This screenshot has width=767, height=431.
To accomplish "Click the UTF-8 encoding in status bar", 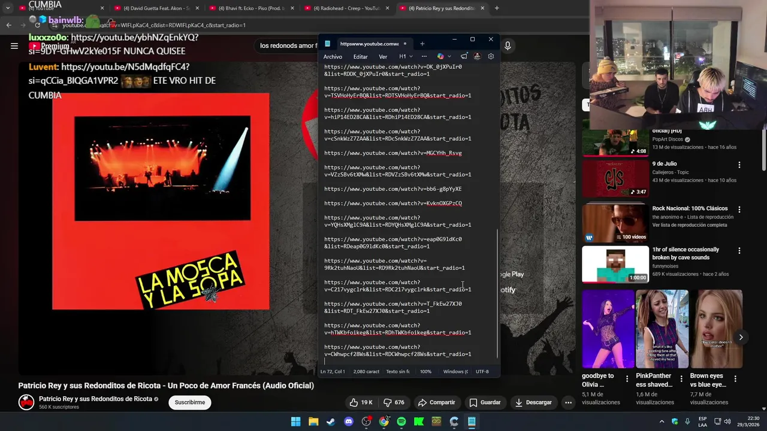I will click(482, 372).
